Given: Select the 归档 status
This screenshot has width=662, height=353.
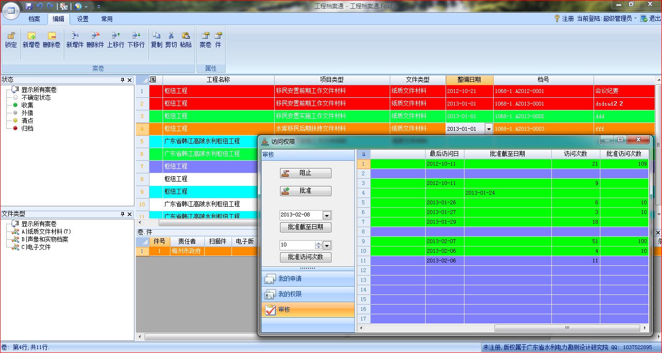Looking at the screenshot, I should pyautogui.click(x=27, y=128).
